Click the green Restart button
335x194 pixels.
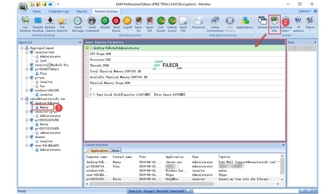105,23
